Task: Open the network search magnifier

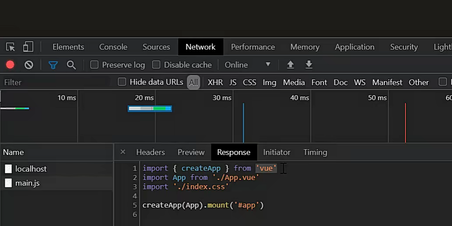Action: [x=71, y=65]
